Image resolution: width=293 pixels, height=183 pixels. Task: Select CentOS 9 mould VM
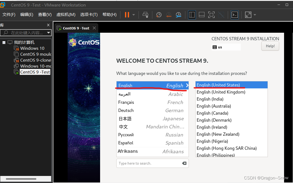click(x=35, y=54)
